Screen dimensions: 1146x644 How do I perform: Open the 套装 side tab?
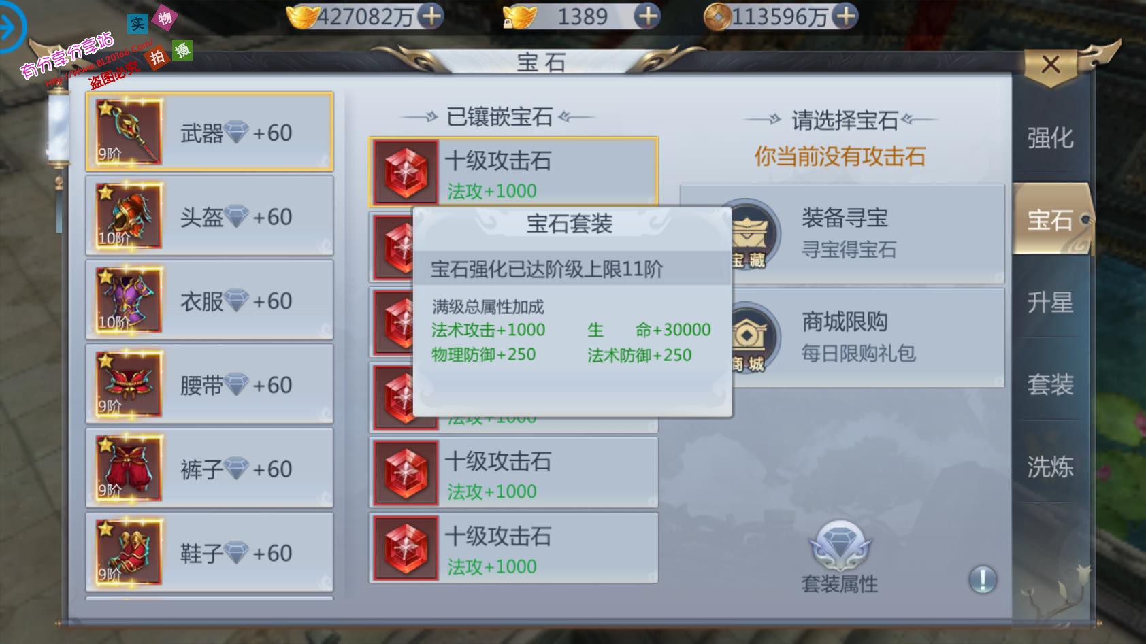click(1050, 385)
